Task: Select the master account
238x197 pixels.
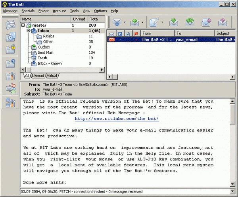Action: tap(39, 25)
